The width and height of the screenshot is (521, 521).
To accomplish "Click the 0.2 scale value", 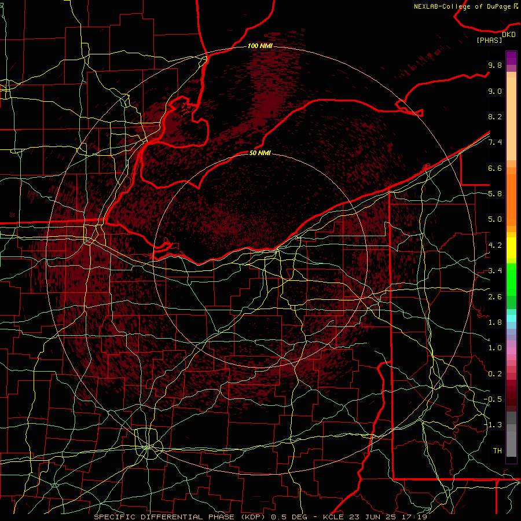I will 495,374.
